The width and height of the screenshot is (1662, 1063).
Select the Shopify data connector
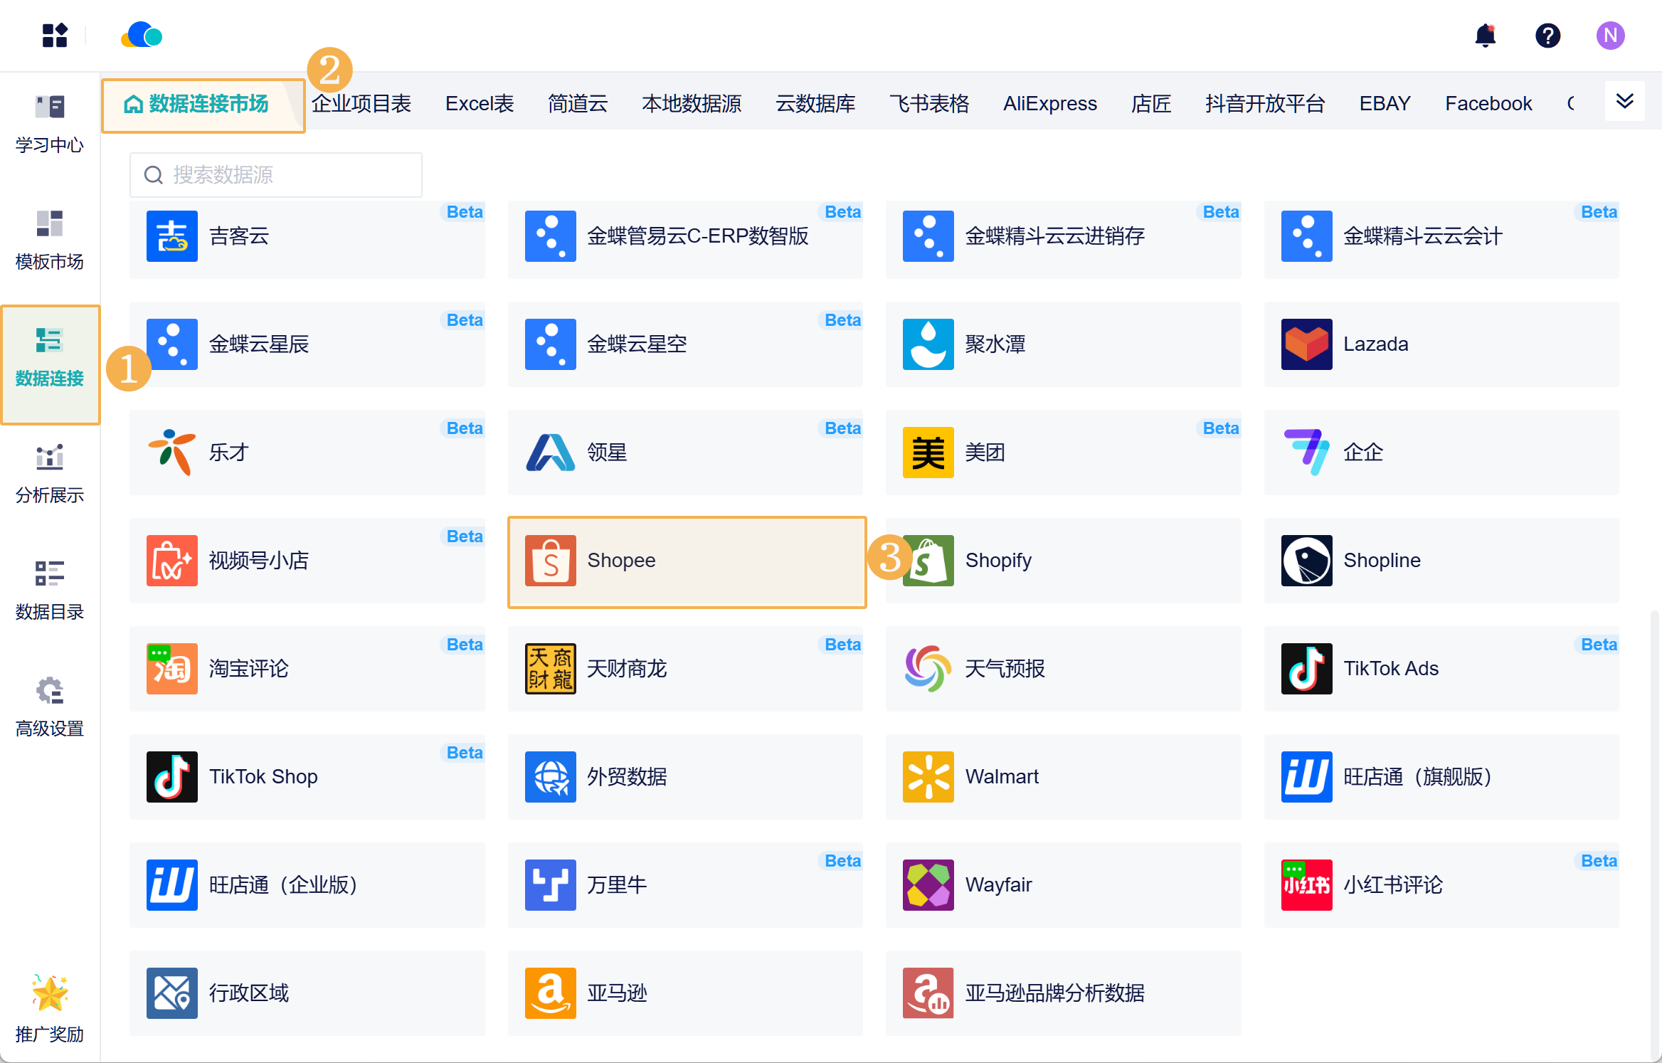pyautogui.click(x=1063, y=561)
